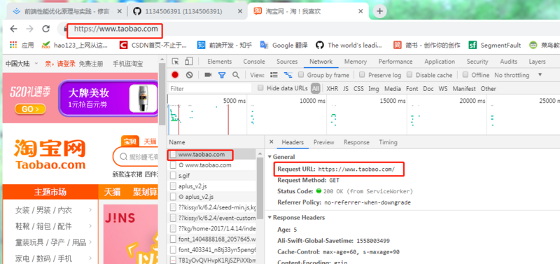Open the Zhihu 前端开发 bookmark

225,45
